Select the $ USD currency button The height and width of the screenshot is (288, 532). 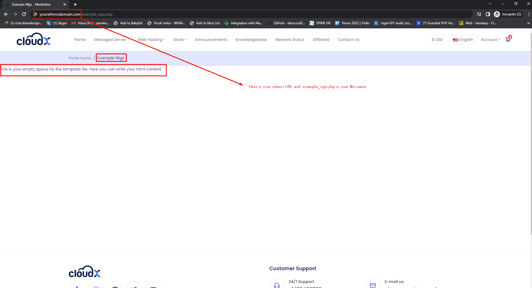point(437,40)
